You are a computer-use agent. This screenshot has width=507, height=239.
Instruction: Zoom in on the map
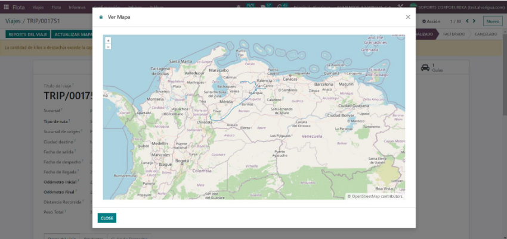(108, 40)
